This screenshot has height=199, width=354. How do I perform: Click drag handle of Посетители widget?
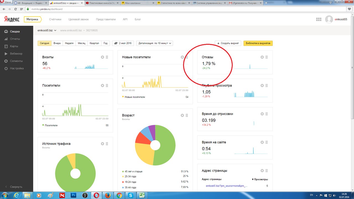click(107, 86)
